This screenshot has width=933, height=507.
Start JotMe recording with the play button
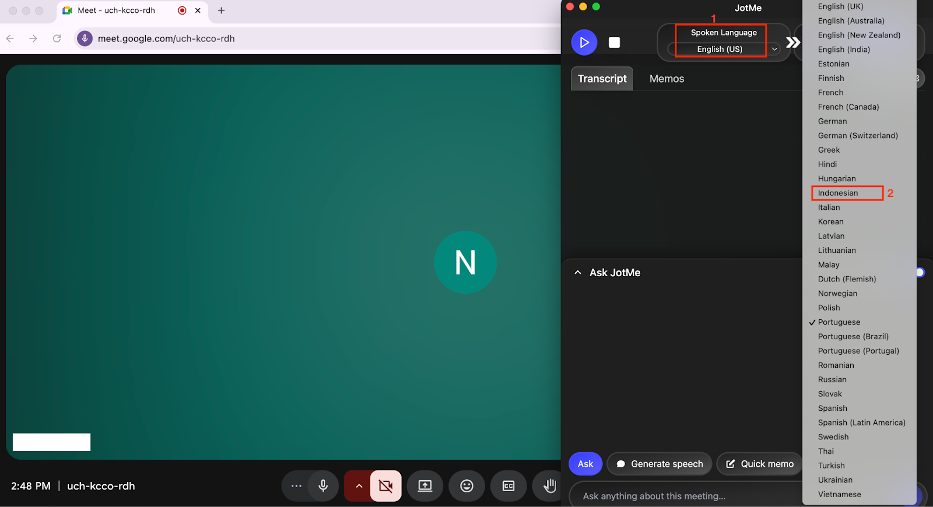[x=584, y=43]
